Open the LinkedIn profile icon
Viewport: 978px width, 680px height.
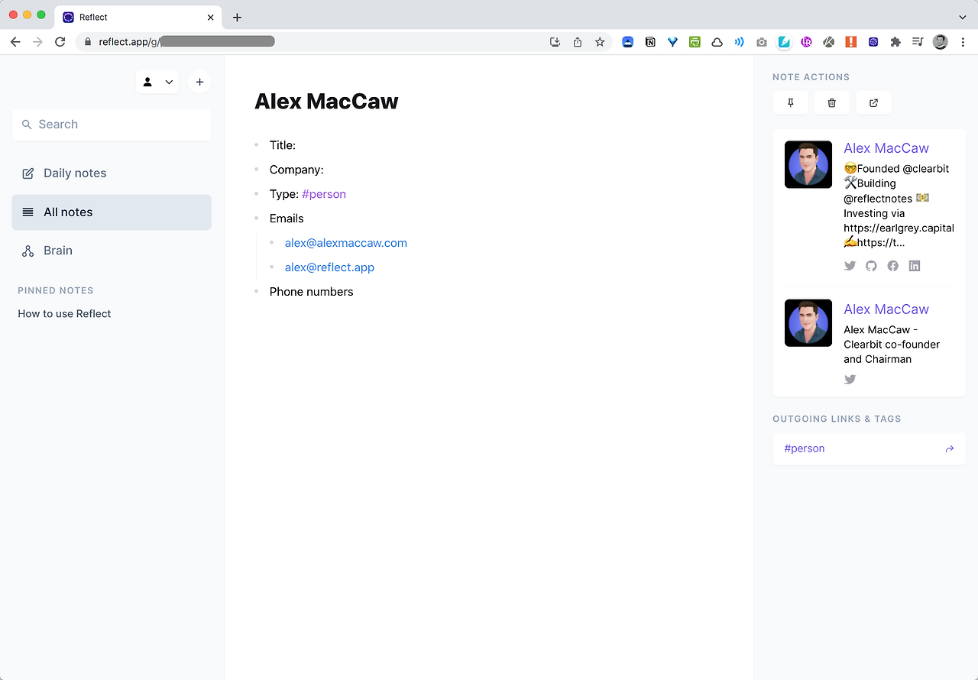coord(915,266)
